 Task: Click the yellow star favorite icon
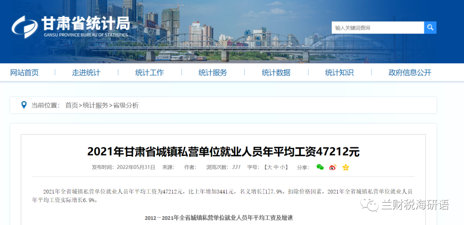click(345, 168)
